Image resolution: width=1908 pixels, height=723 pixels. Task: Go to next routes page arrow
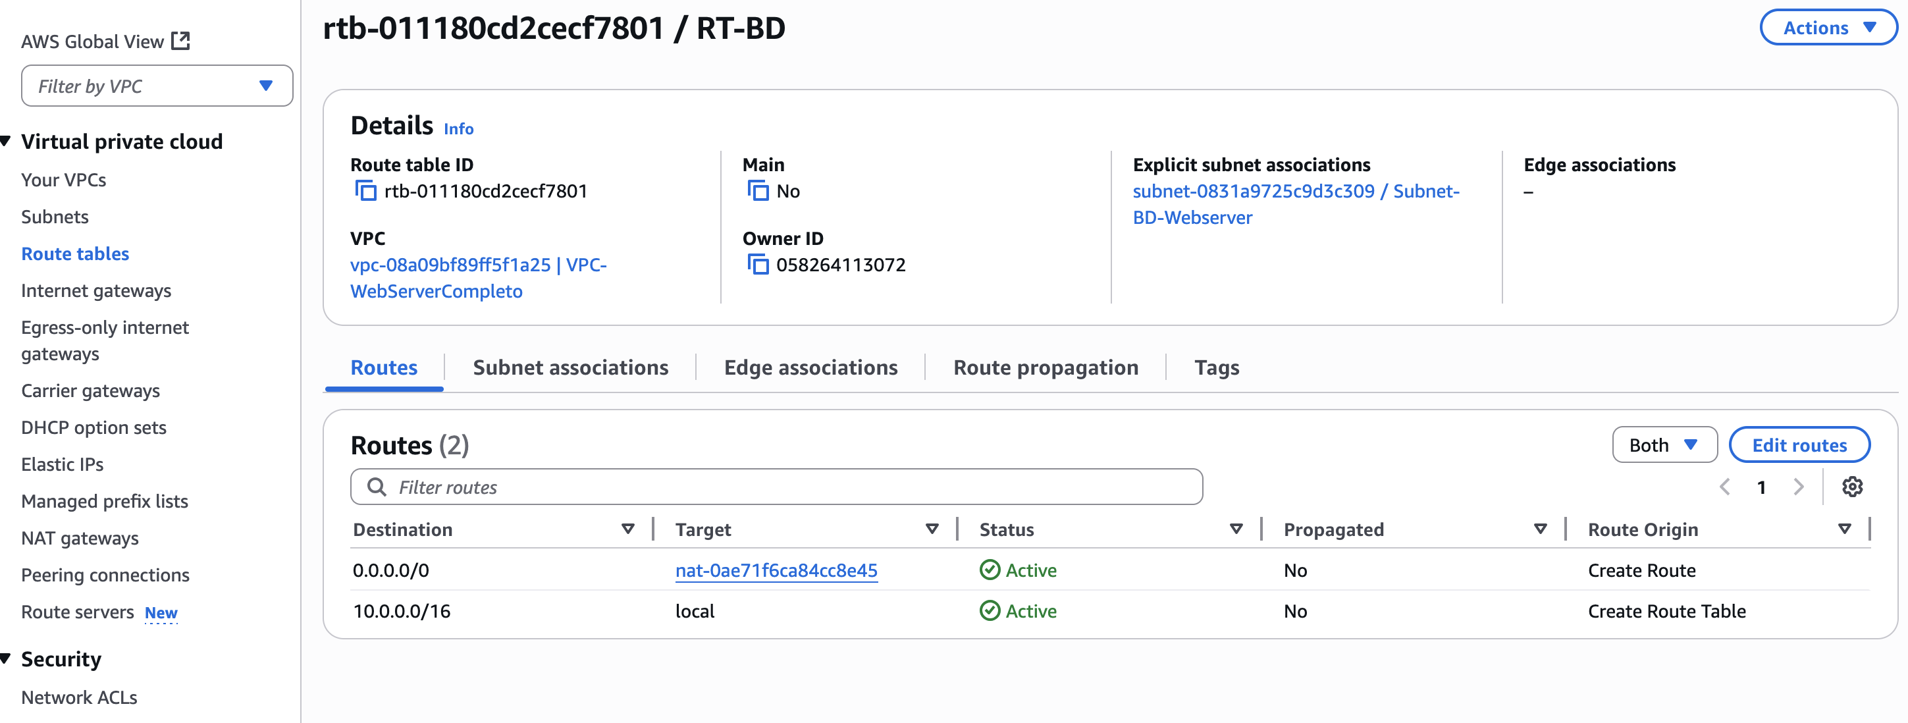point(1797,487)
